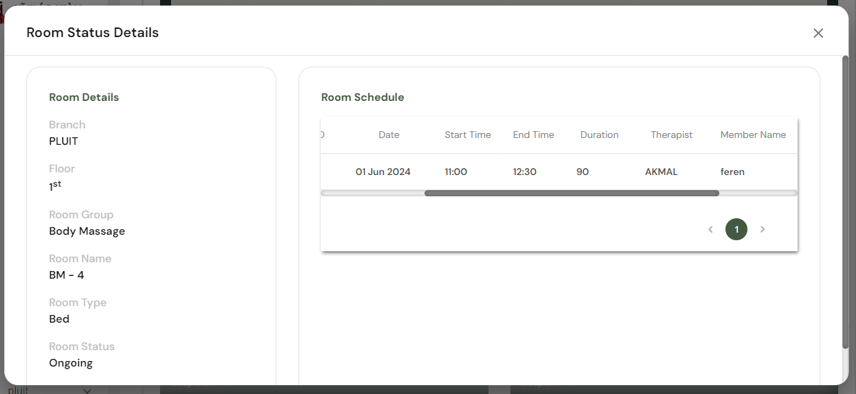Click the Member Name column header
The height and width of the screenshot is (394, 856).
[753, 135]
